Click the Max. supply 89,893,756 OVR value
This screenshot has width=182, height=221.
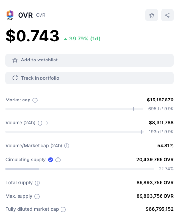click(x=155, y=196)
